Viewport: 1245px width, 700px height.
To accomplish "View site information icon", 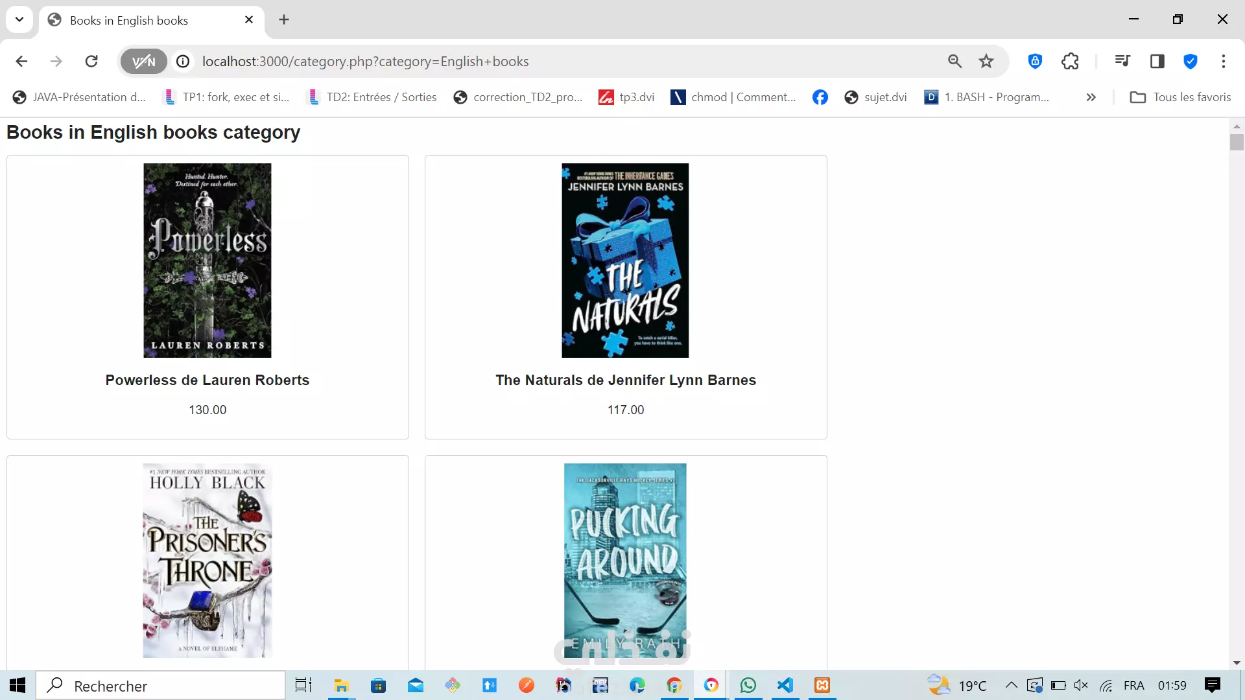I will [183, 61].
